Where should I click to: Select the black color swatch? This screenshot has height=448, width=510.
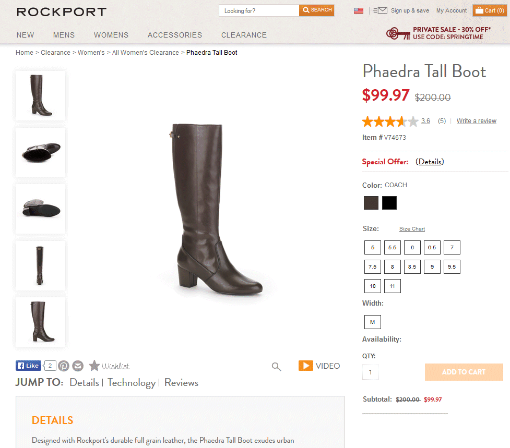(x=389, y=203)
